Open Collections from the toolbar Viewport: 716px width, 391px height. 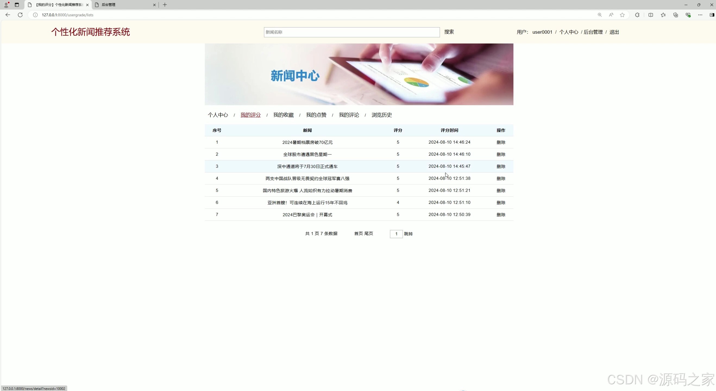pyautogui.click(x=676, y=15)
